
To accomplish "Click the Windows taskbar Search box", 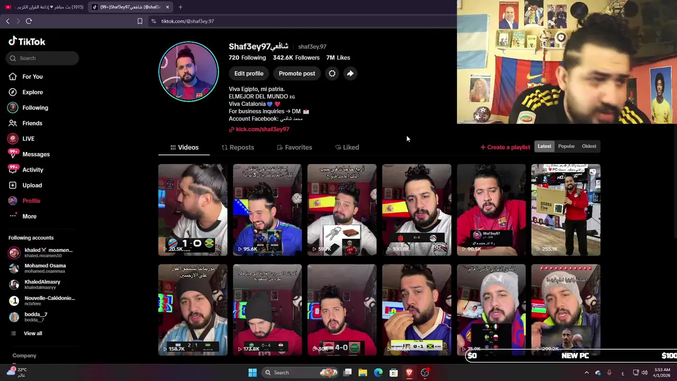I will pos(300,373).
